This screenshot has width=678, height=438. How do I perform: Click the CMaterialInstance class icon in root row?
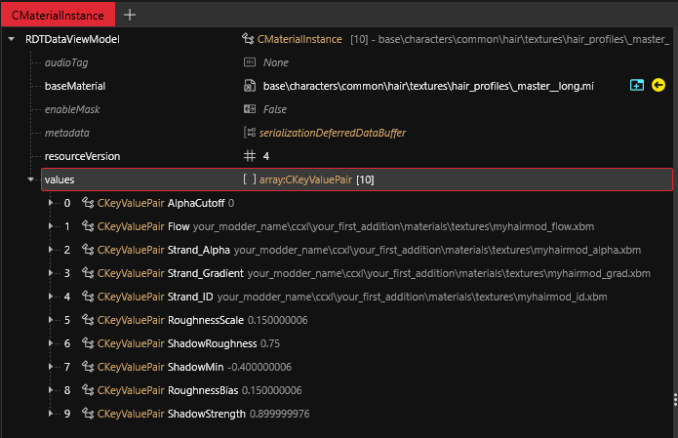[248, 39]
